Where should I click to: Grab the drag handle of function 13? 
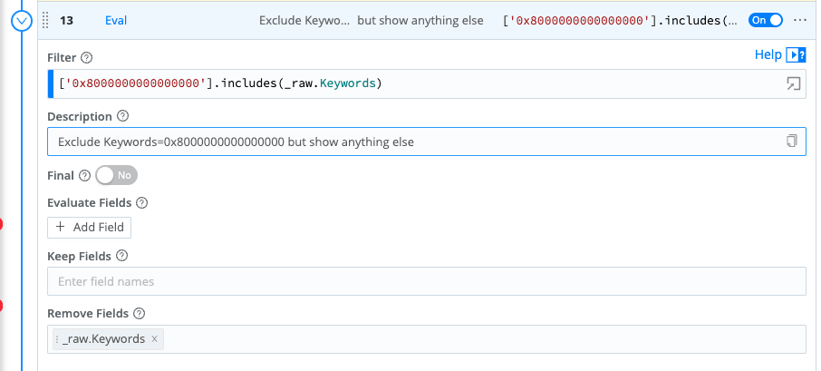pyautogui.click(x=45, y=20)
